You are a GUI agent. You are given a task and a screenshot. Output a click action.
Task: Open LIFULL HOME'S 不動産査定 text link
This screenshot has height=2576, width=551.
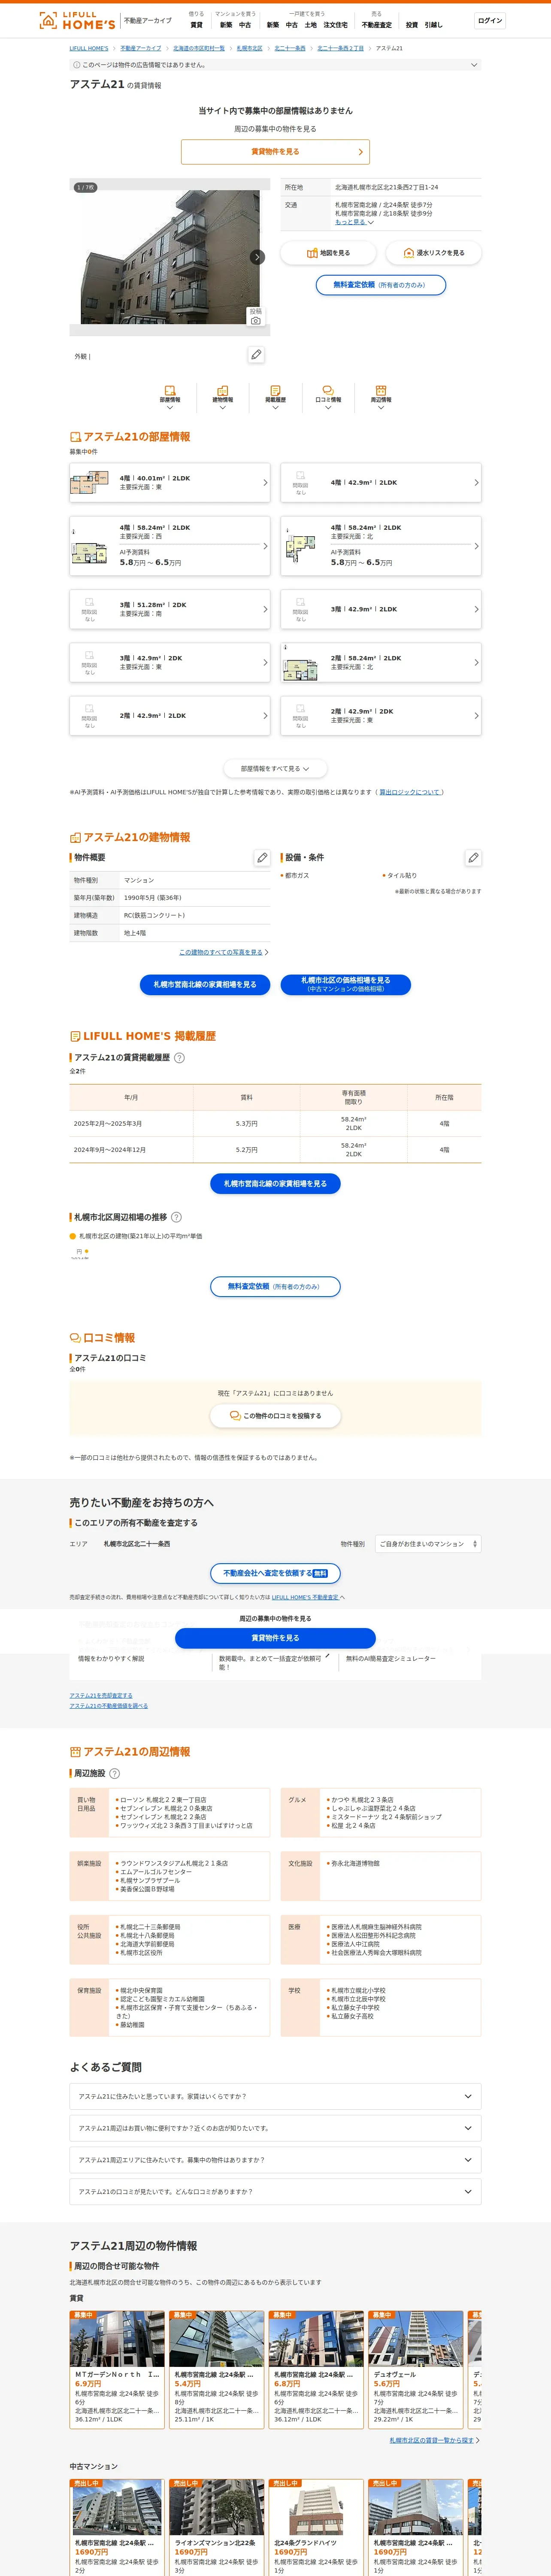coord(305,1597)
